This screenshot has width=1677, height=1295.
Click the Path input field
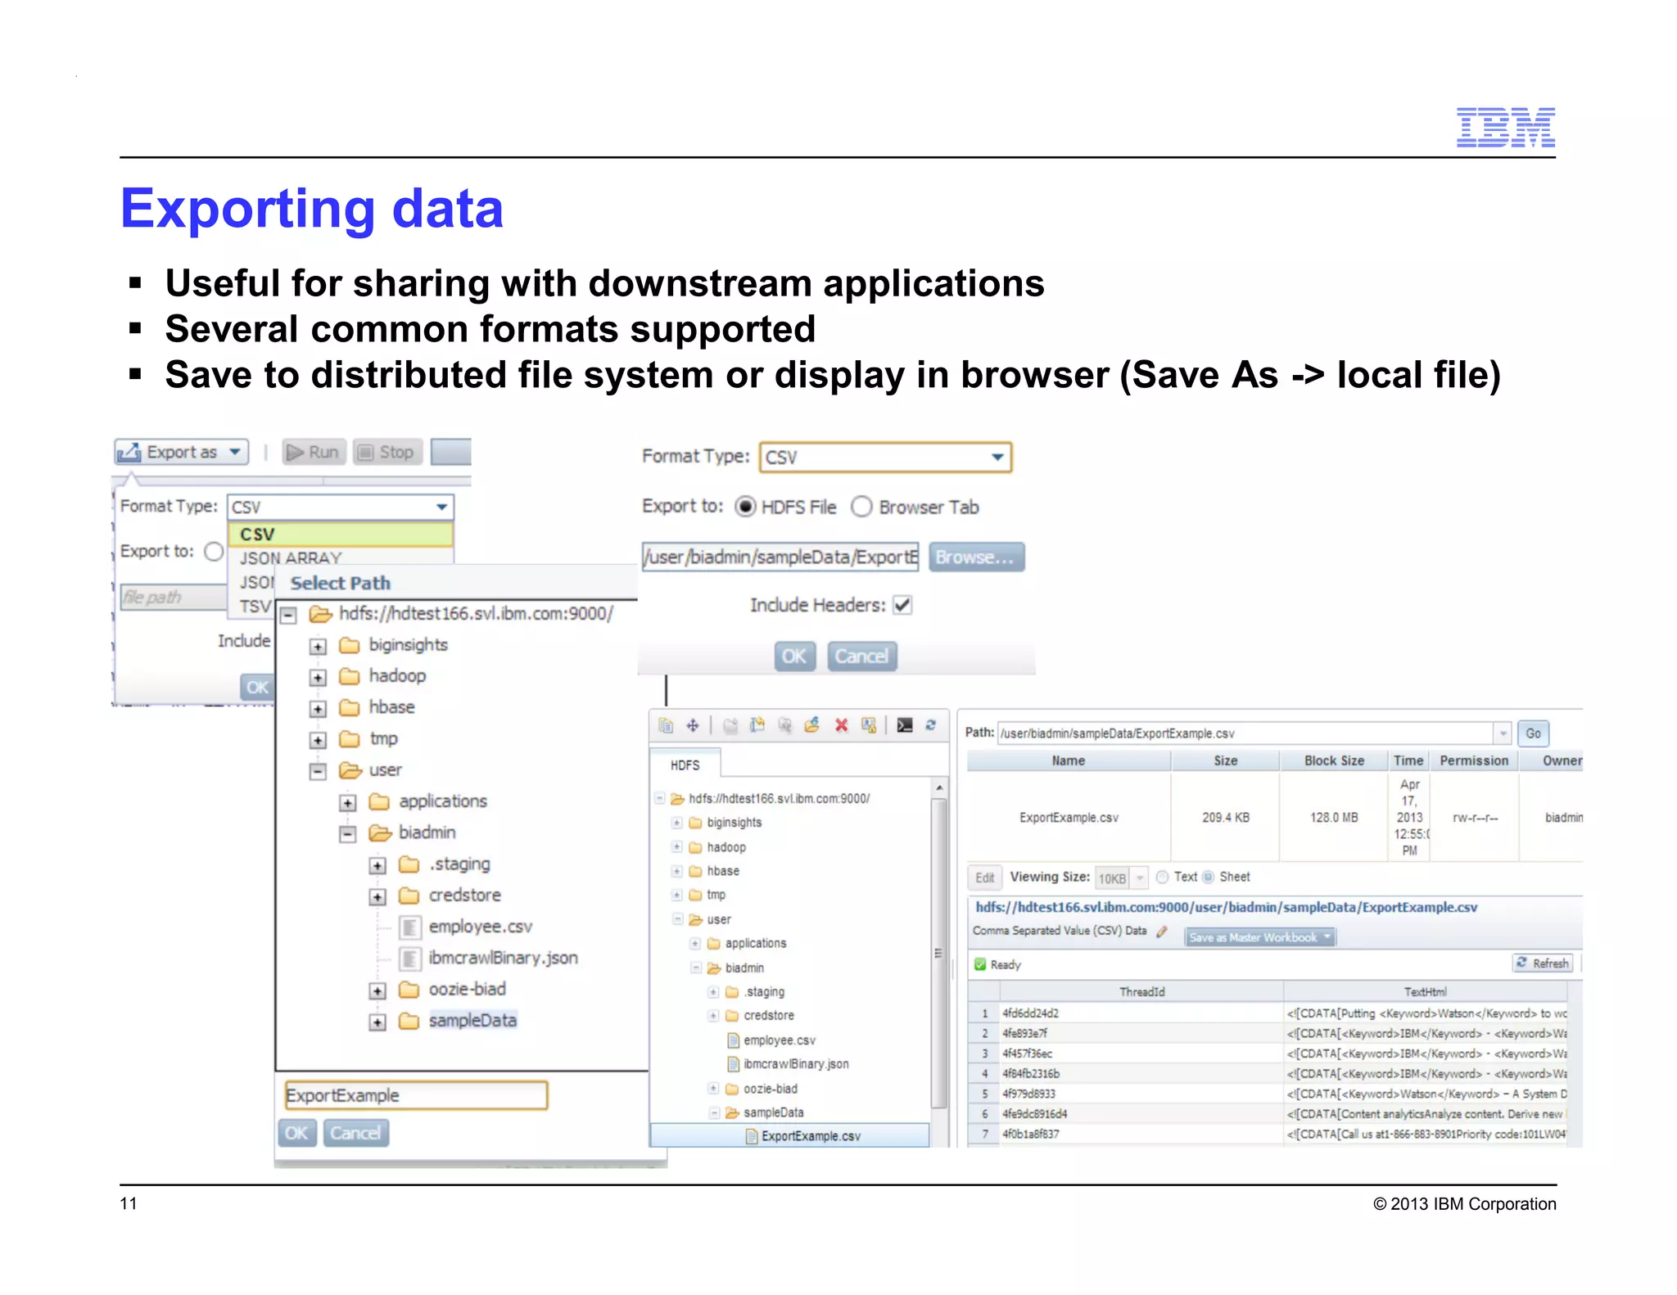click(x=1246, y=733)
